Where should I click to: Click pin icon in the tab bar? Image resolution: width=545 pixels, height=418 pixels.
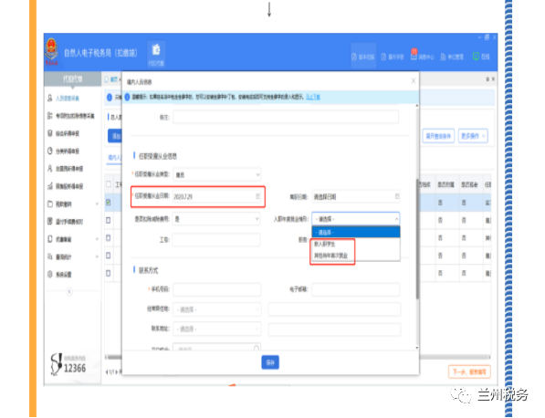[487, 79]
